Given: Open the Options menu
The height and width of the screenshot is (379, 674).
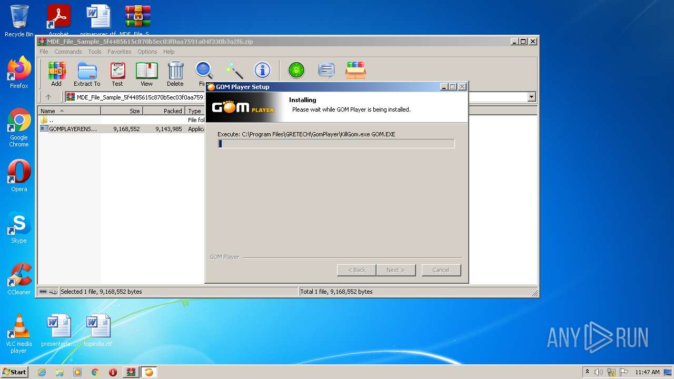Looking at the screenshot, I should pyautogui.click(x=147, y=52).
